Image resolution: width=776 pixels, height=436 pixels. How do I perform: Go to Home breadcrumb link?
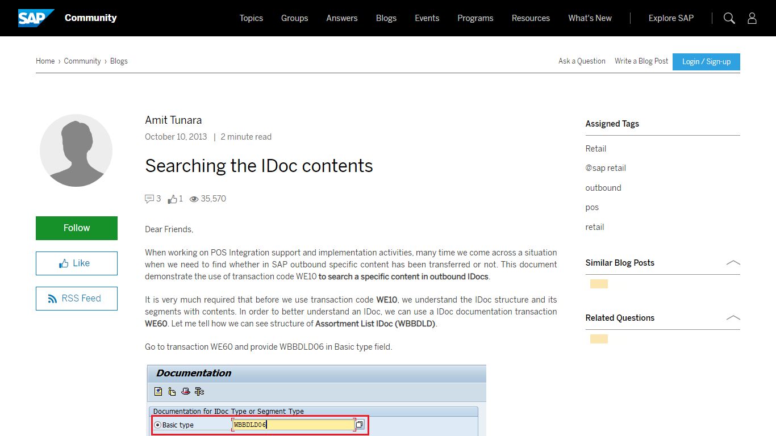point(45,61)
